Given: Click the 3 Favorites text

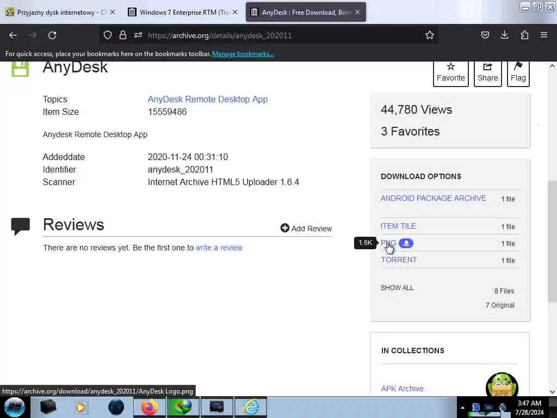Looking at the screenshot, I should coord(410,132).
